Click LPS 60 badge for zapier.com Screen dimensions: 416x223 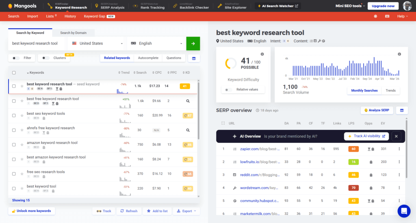[x=353, y=149]
